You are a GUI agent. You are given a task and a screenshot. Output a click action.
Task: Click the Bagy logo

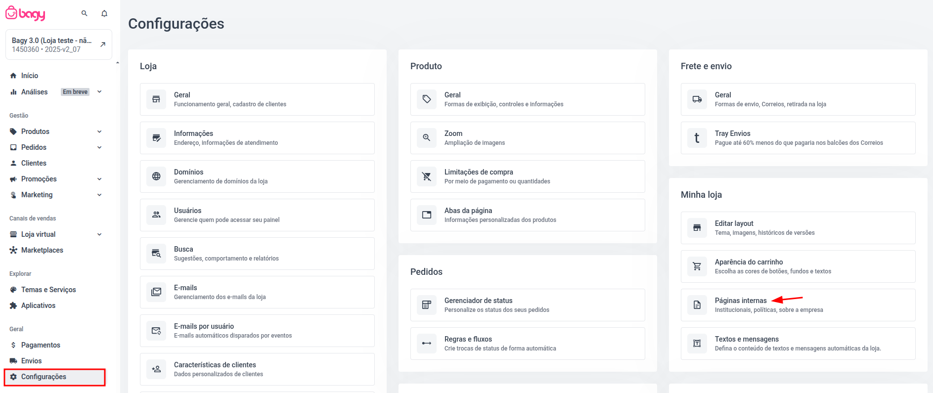(26, 13)
